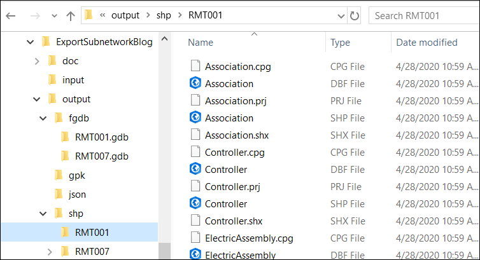Expand the doc folder
Screen dimensions: 480x260
37,61
